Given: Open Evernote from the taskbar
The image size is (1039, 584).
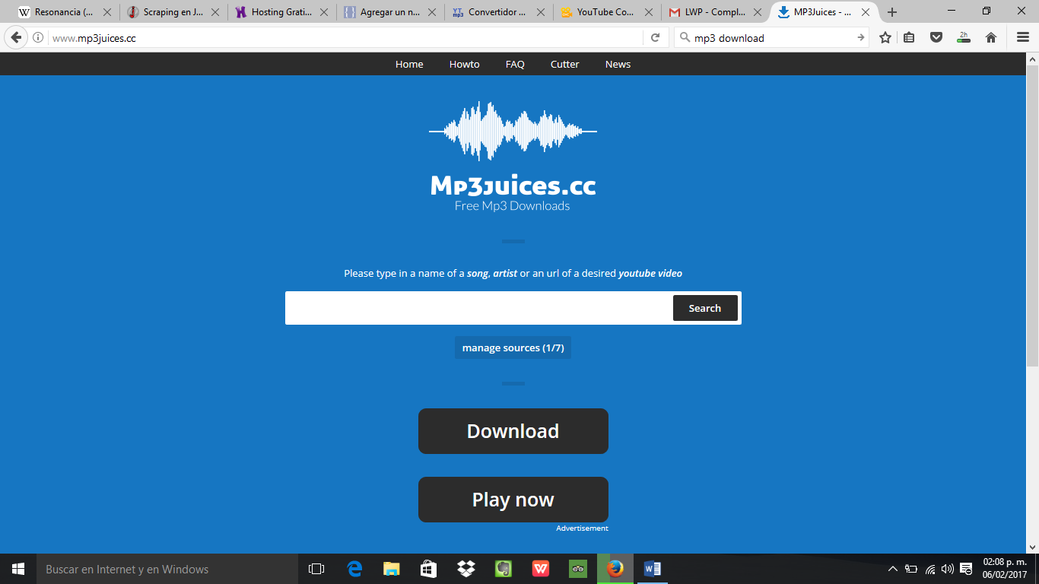Looking at the screenshot, I should (x=503, y=569).
